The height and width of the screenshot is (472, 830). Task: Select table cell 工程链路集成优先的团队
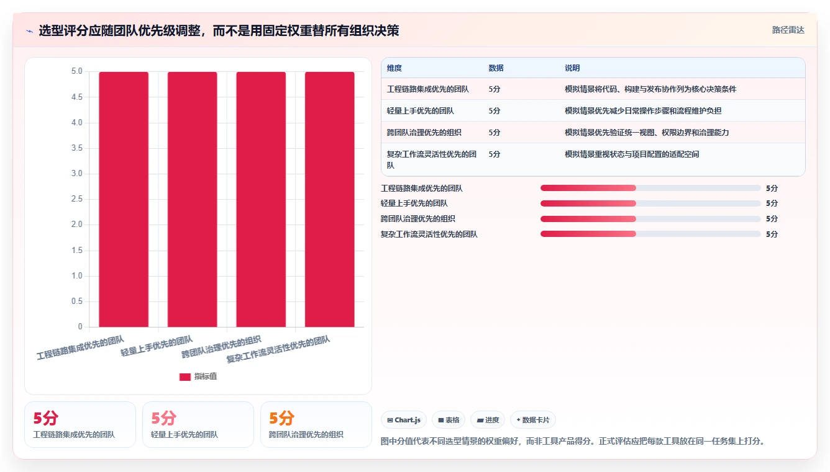tap(428, 89)
